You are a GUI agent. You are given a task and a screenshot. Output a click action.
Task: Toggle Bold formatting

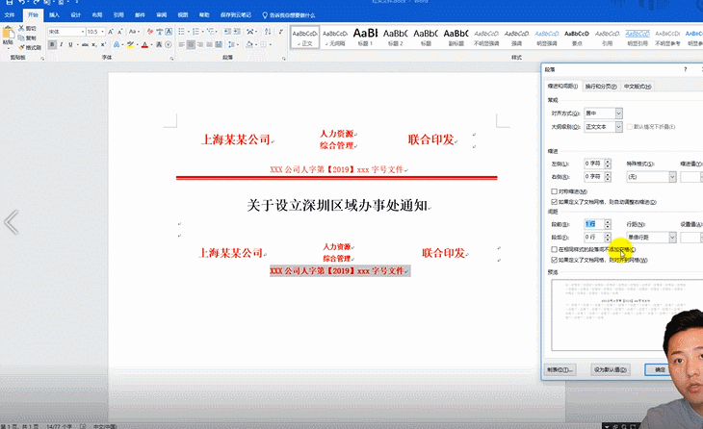(x=52, y=45)
